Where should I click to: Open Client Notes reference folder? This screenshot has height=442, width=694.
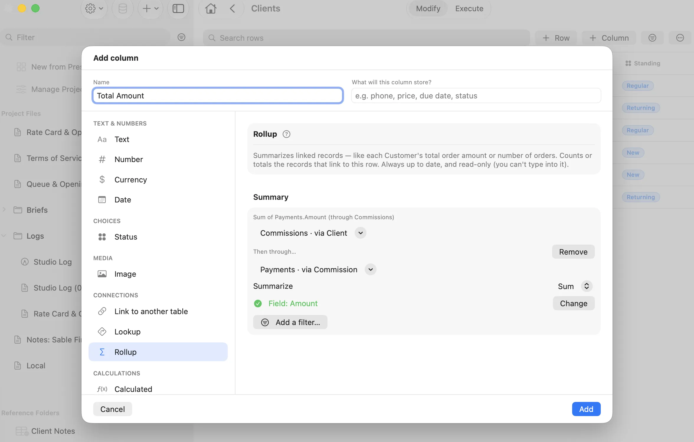(x=46, y=431)
